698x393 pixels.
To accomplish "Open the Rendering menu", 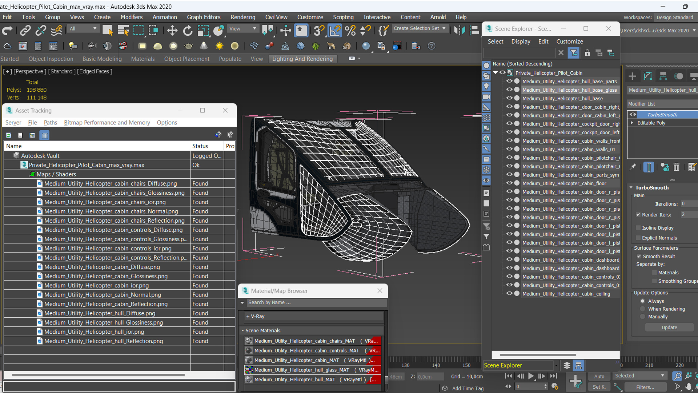I will point(242,17).
